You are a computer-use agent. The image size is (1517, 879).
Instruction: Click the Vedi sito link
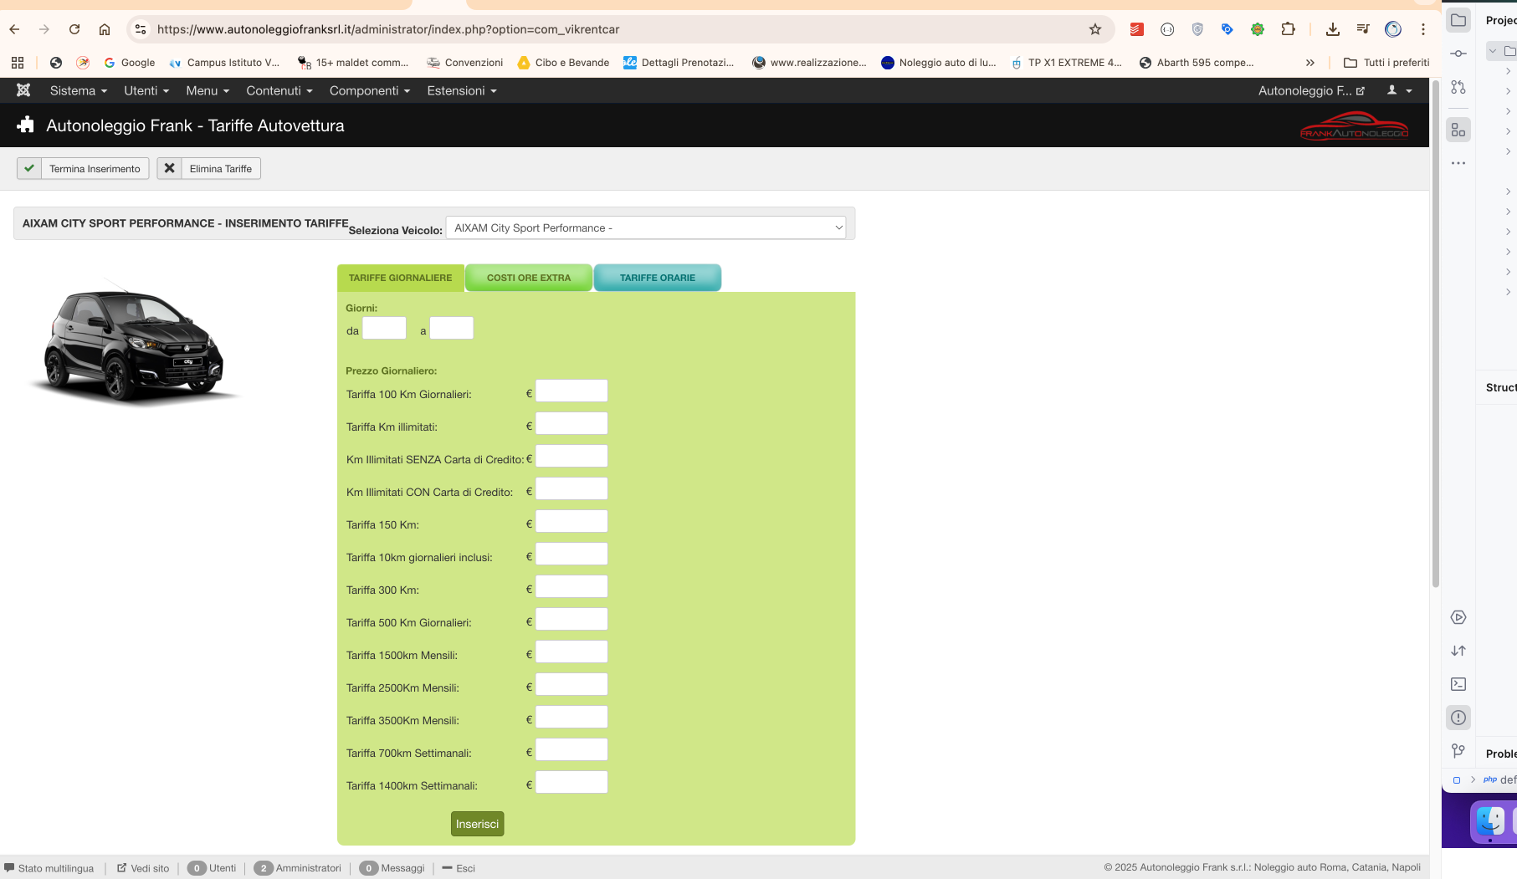click(x=143, y=868)
